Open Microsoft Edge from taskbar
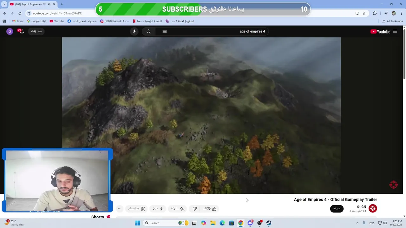This screenshot has width=406, height=228. 222,223
